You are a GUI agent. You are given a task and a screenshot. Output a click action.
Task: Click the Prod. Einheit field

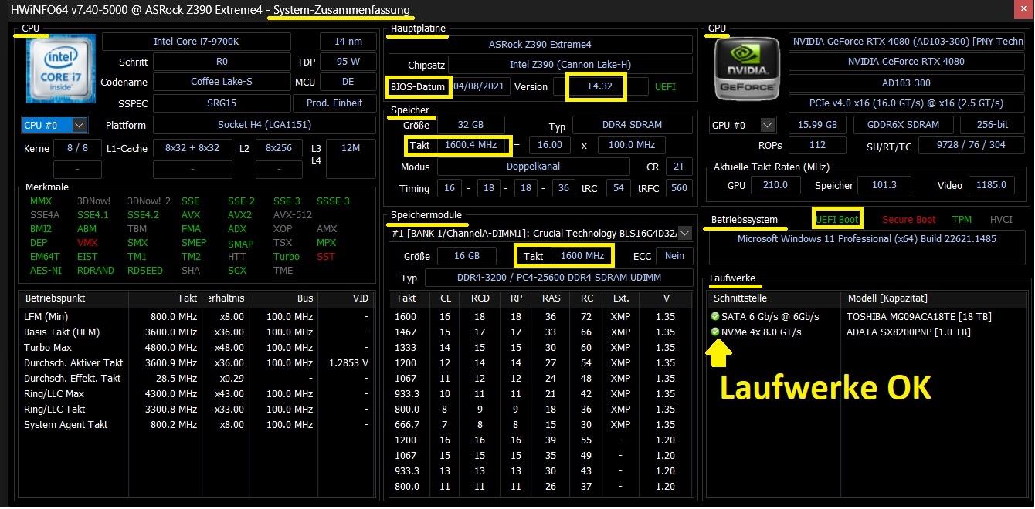click(x=334, y=103)
